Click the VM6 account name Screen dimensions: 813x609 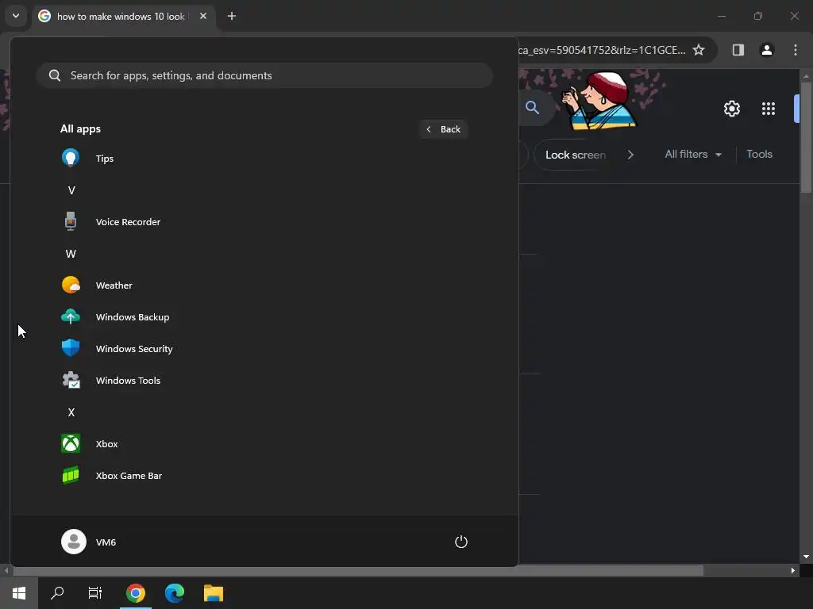(106, 542)
